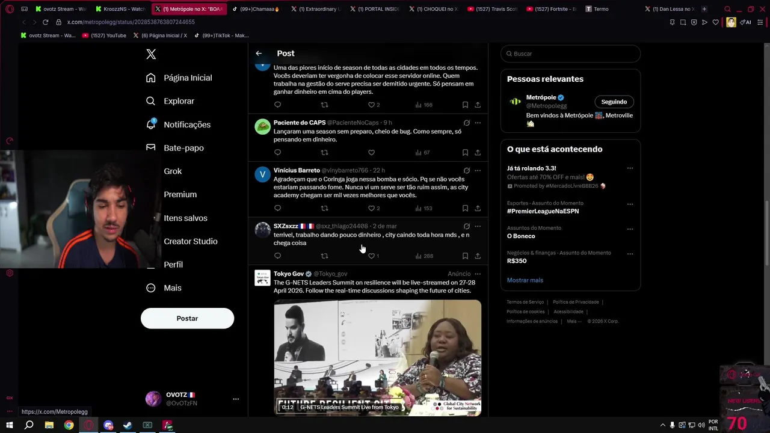Open more options on Paciente do CAPS post
This screenshot has height=433, width=770.
point(478,123)
